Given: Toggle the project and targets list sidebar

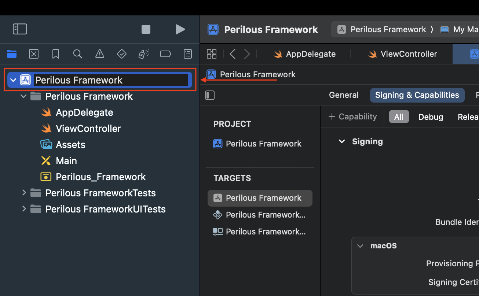Looking at the screenshot, I should [210, 95].
